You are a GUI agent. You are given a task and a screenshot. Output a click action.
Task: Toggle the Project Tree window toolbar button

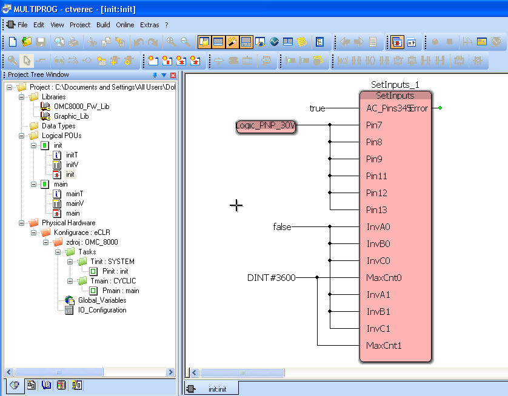point(204,42)
